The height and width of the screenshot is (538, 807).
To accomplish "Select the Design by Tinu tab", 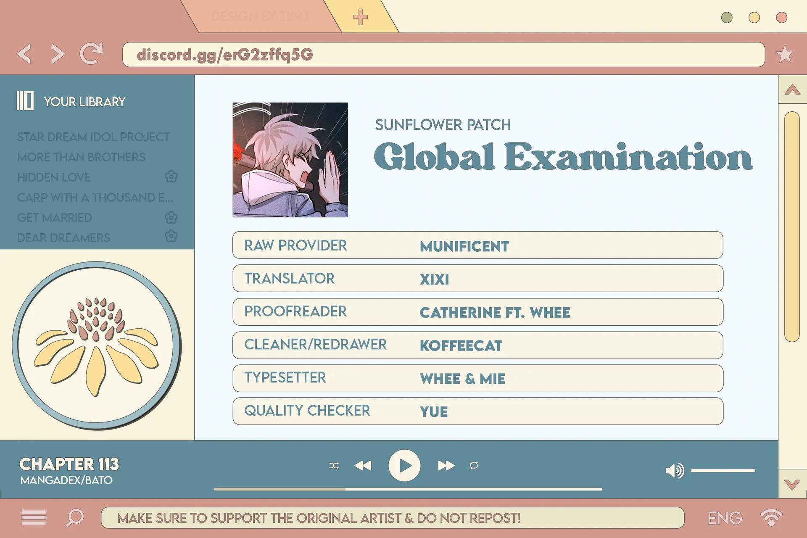I will point(260,17).
